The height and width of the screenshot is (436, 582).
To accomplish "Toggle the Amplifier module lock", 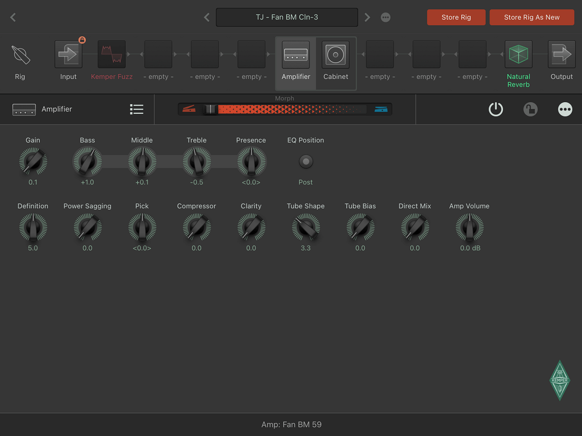I will [531, 109].
